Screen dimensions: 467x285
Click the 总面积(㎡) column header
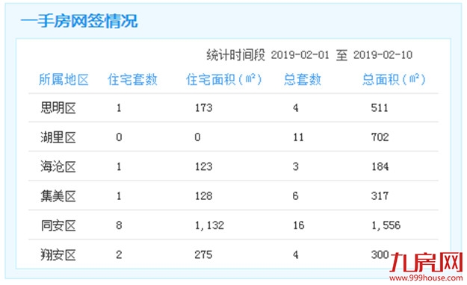pos(394,80)
